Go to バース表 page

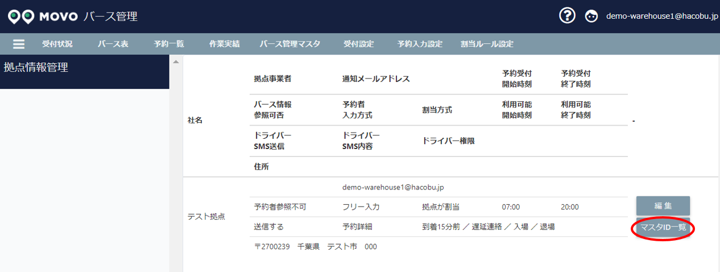click(113, 44)
